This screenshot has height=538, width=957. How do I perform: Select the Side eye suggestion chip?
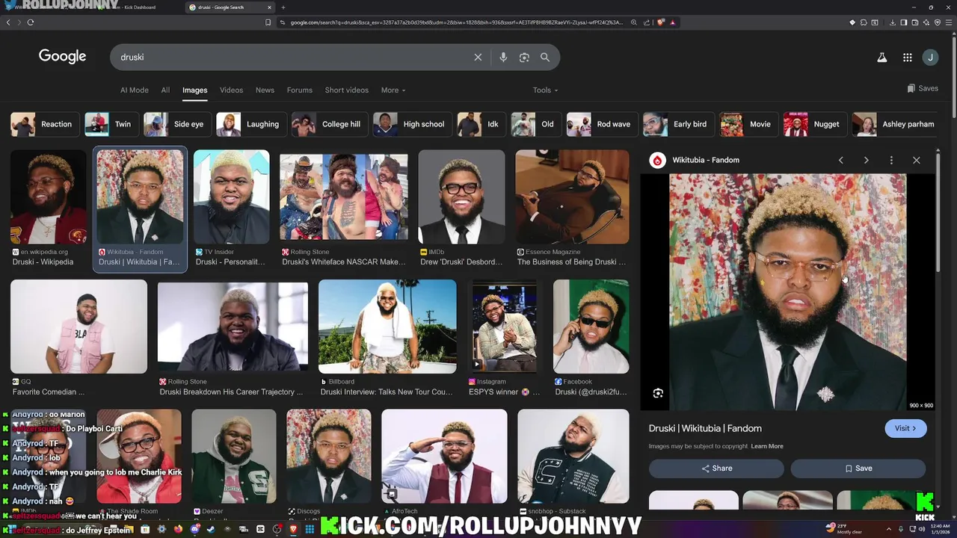(176, 124)
